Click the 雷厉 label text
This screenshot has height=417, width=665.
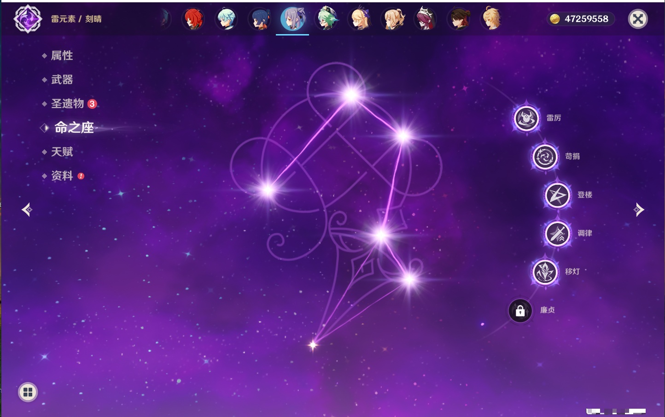[554, 118]
